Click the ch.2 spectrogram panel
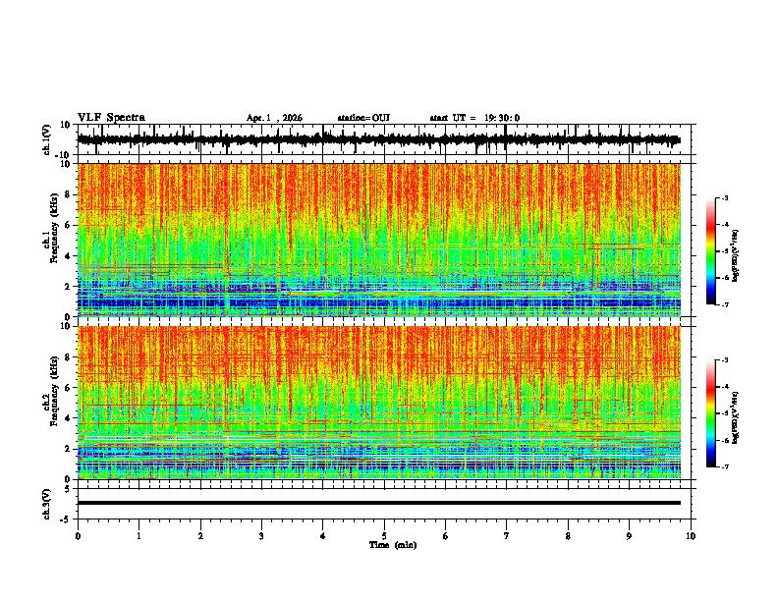778x601 pixels. click(378, 403)
